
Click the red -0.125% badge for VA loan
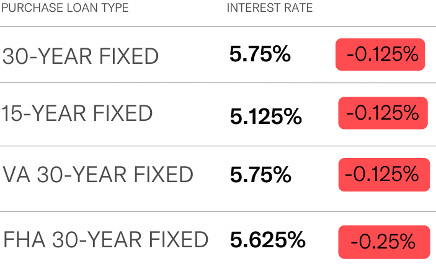pos(384,175)
